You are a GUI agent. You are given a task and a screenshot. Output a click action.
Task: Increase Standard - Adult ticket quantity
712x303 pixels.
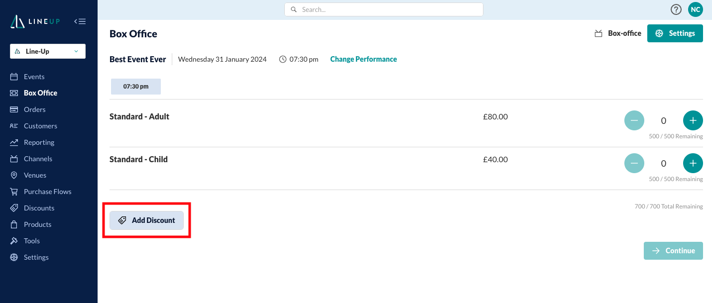pos(693,120)
